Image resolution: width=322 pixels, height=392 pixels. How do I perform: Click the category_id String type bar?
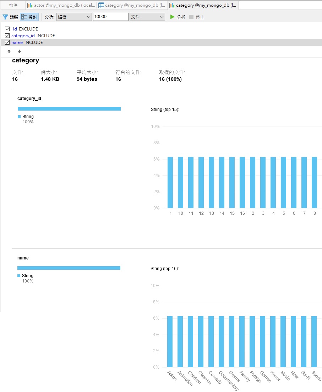(69, 109)
